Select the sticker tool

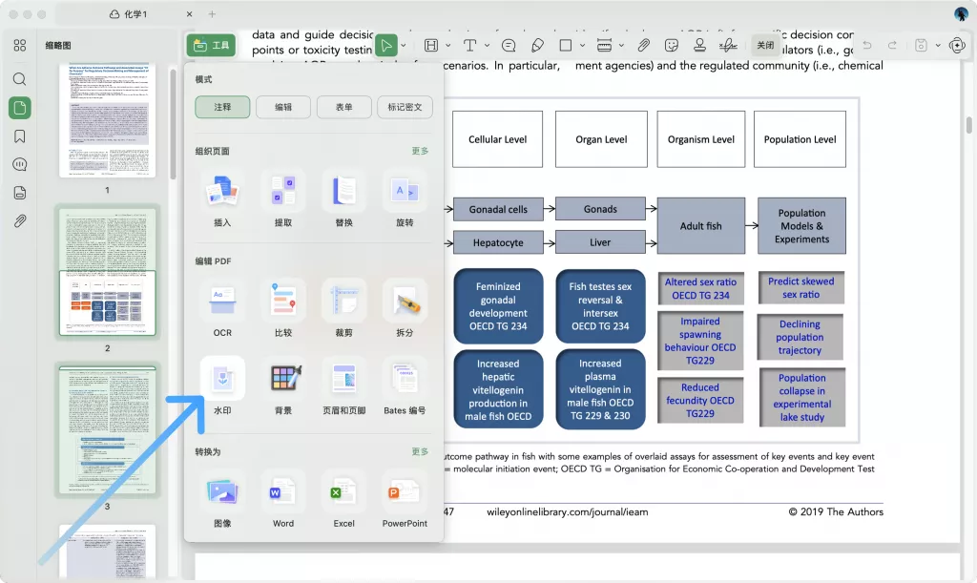[x=672, y=45]
